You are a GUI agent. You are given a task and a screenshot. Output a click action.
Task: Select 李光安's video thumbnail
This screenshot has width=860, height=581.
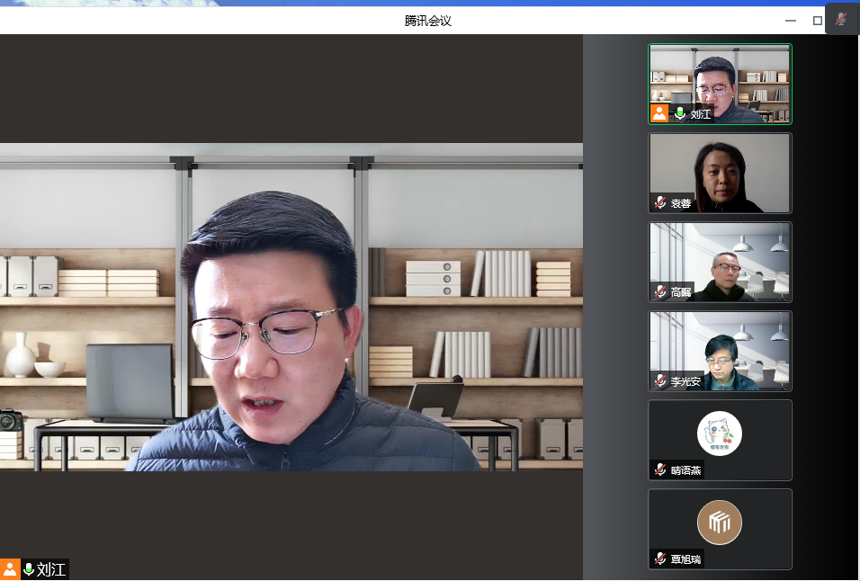721,348
